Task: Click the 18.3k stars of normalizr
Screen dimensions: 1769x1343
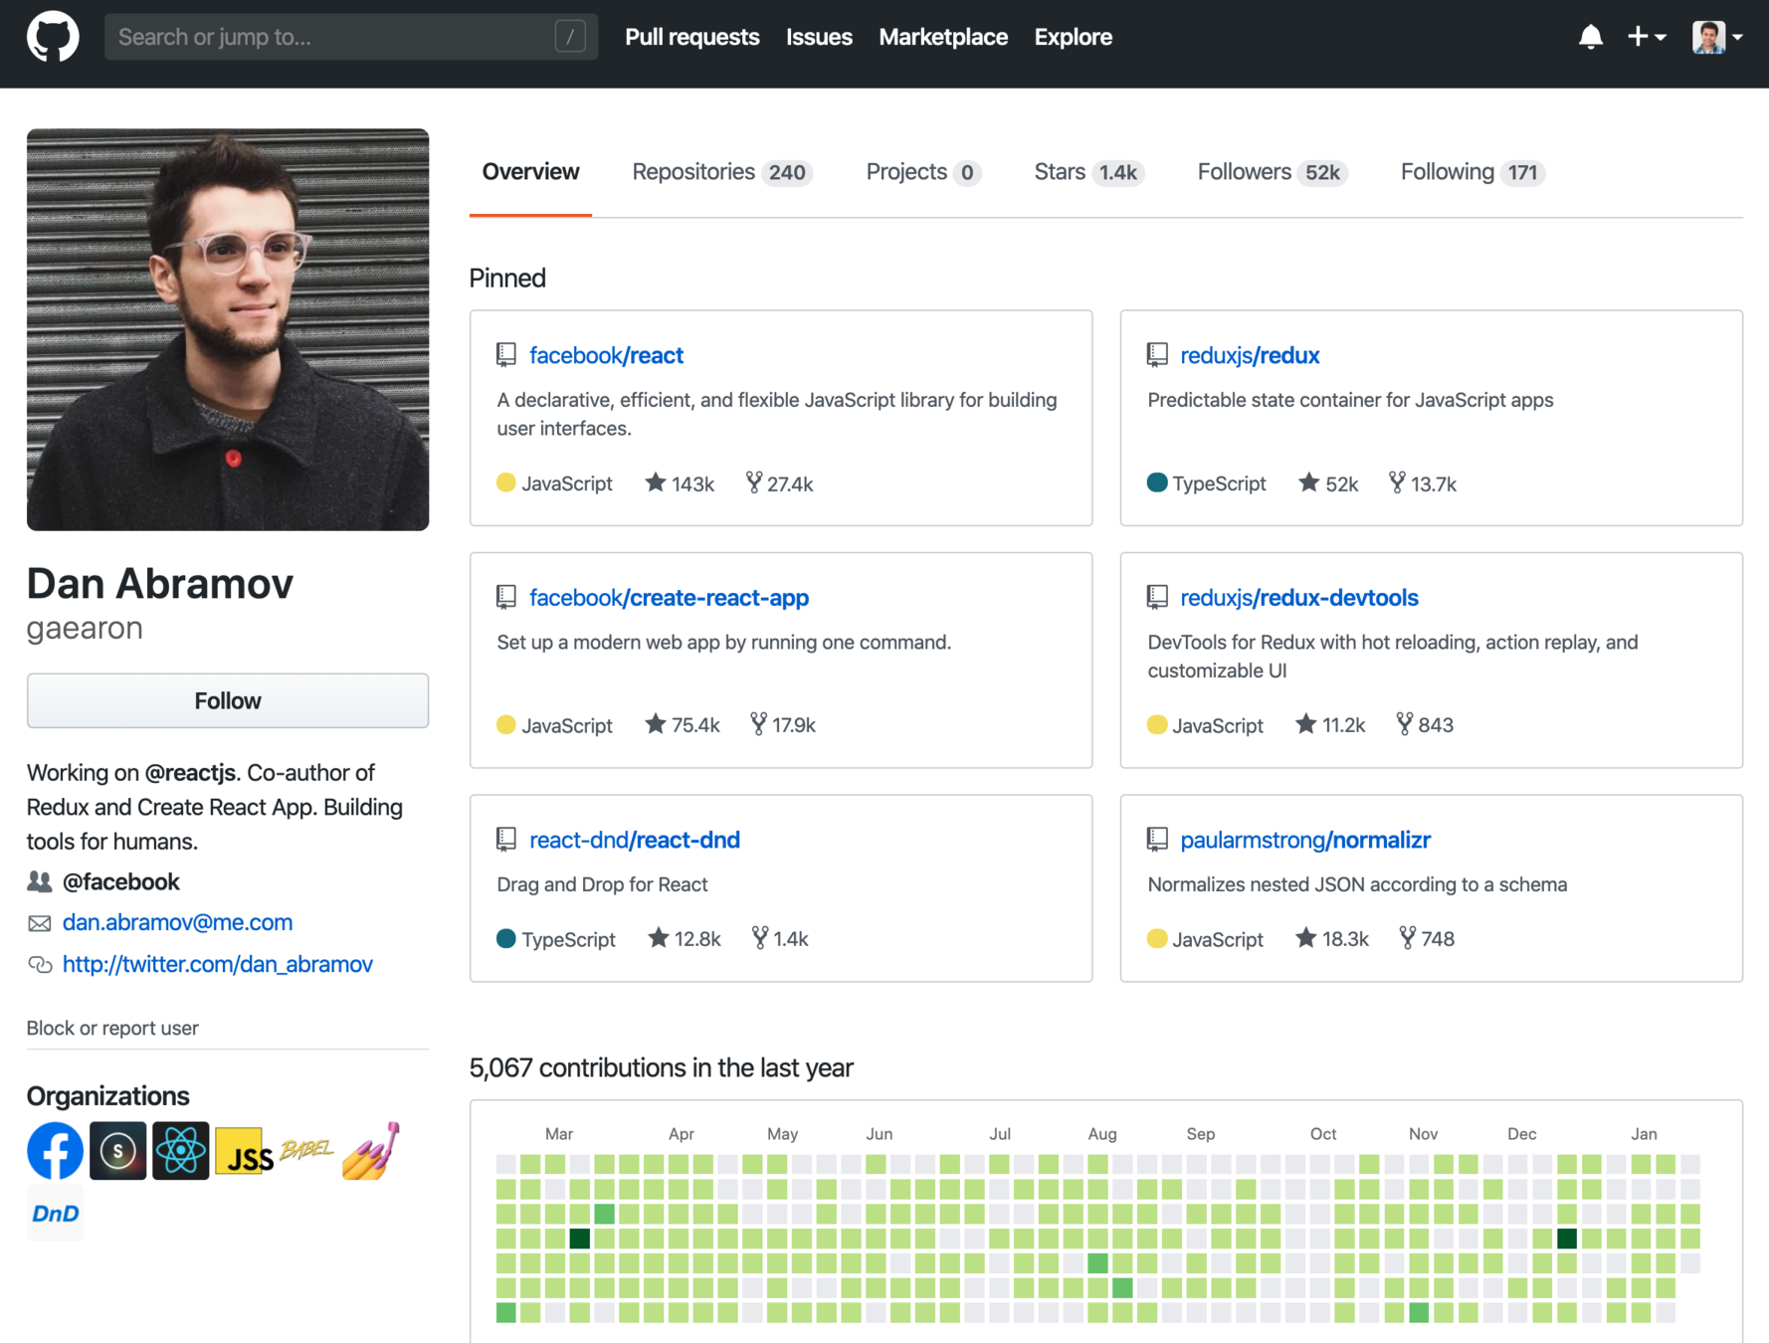Action: tap(1332, 939)
